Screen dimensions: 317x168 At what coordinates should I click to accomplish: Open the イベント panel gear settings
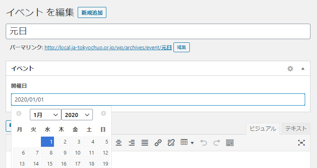[290, 69]
